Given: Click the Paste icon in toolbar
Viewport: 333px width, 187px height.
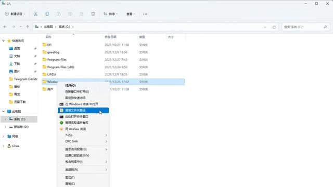Looking at the screenshot, I should (x=58, y=14).
